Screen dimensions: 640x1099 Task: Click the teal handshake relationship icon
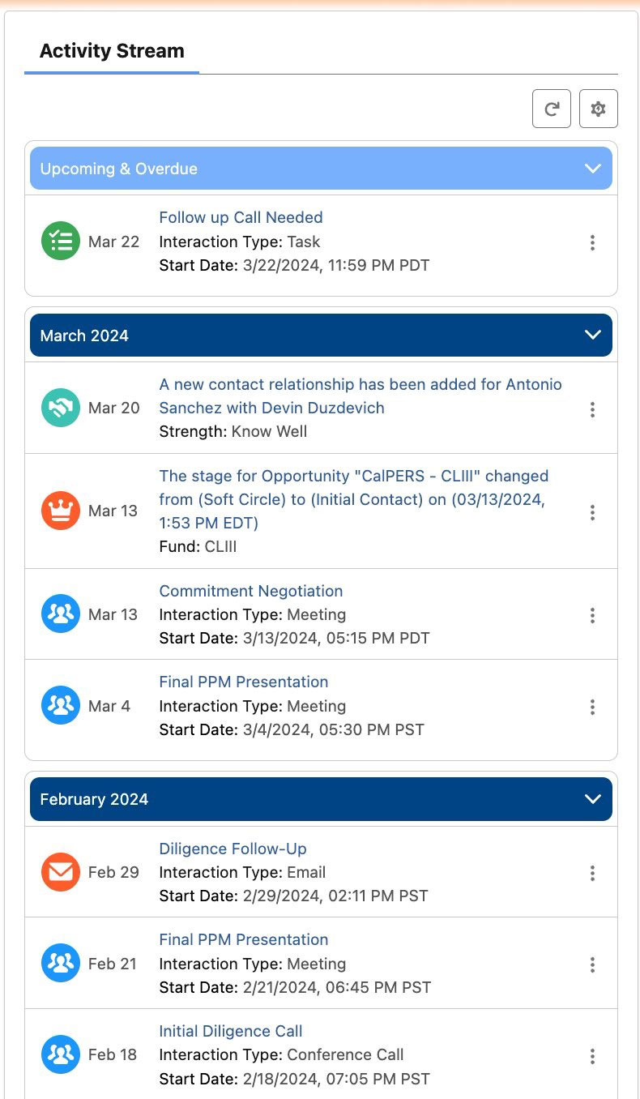click(x=61, y=408)
